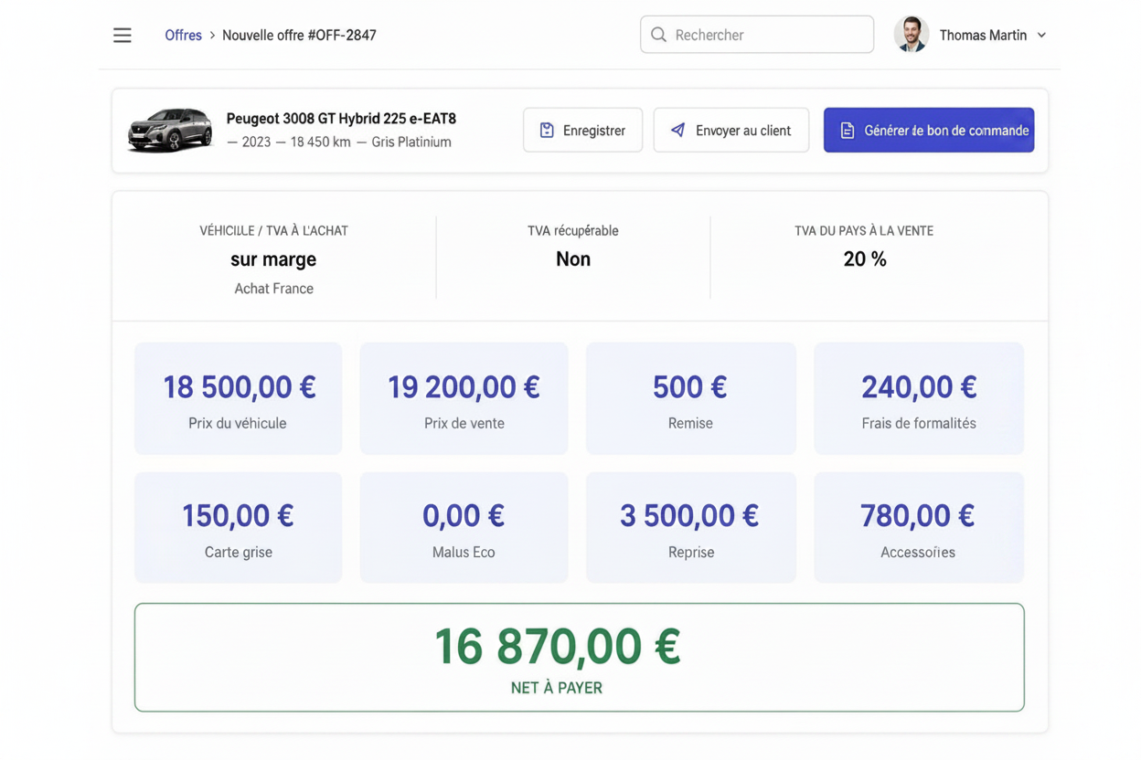Save the offer with Enregistrer

(582, 130)
